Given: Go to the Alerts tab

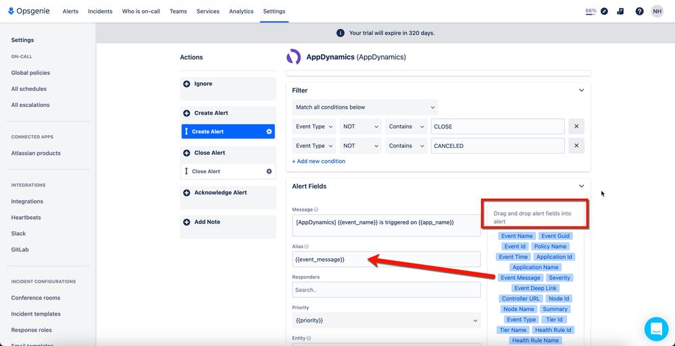Looking at the screenshot, I should tap(70, 11).
